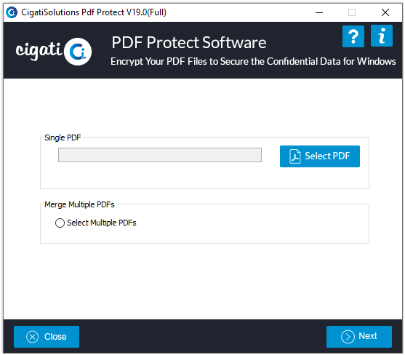This screenshot has width=405, height=355.
Task: Click the Close button at bottom left
Action: click(x=47, y=337)
